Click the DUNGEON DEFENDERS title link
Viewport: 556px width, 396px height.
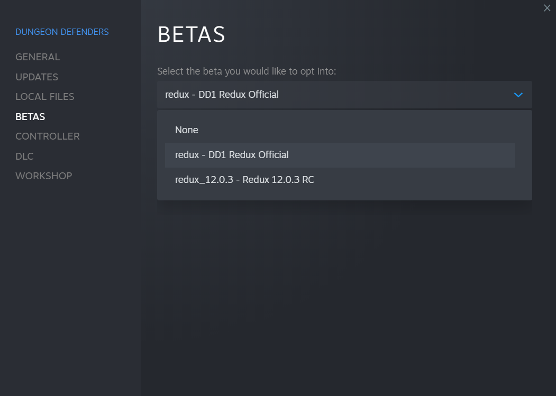62,32
